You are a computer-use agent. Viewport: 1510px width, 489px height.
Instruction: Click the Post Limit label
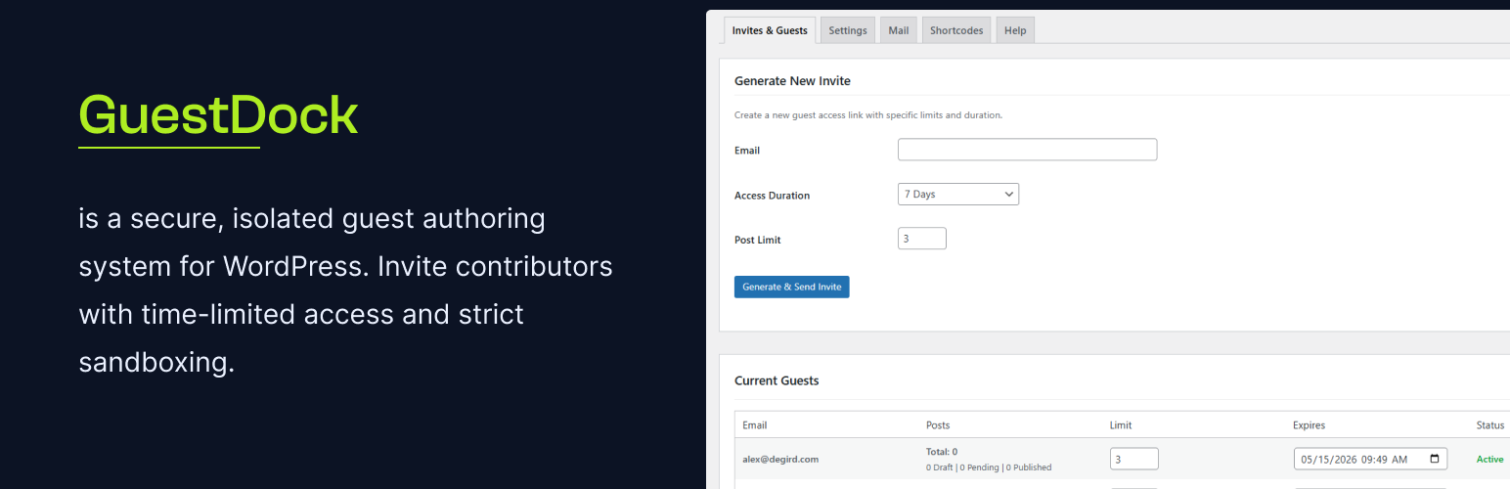[758, 240]
